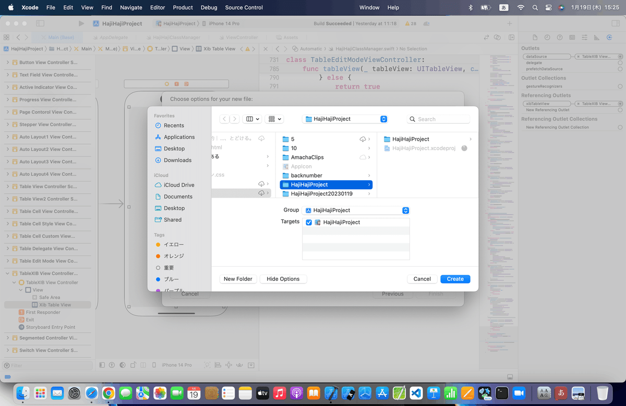
Task: Select the orange tag オレンジ
Action: click(174, 256)
